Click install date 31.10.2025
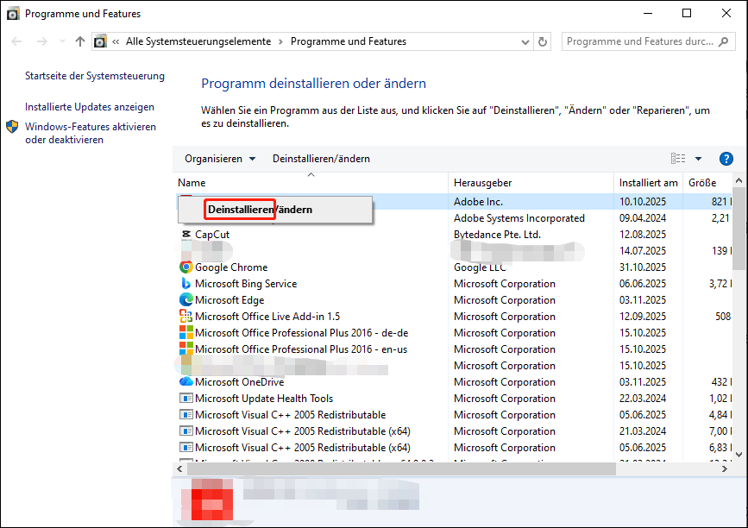The width and height of the screenshot is (748, 528). click(643, 267)
